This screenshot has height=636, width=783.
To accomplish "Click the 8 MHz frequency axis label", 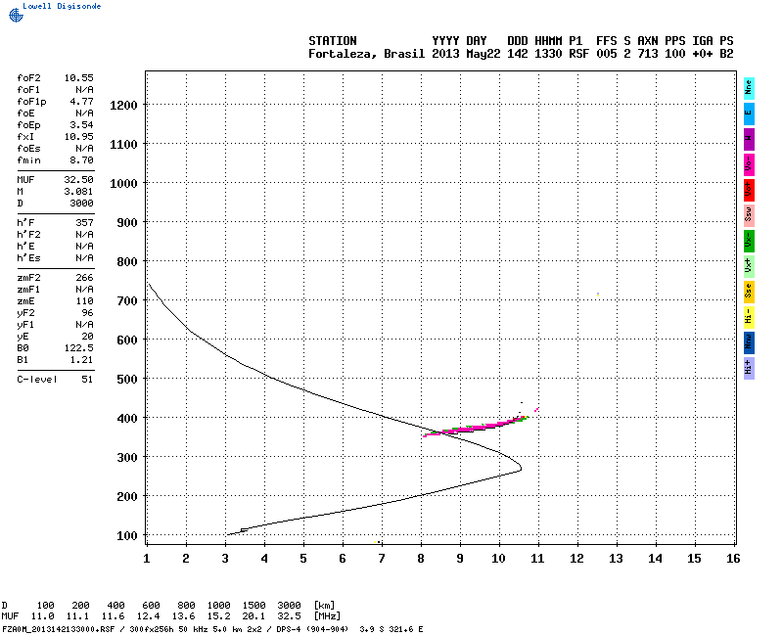I will [x=421, y=559].
